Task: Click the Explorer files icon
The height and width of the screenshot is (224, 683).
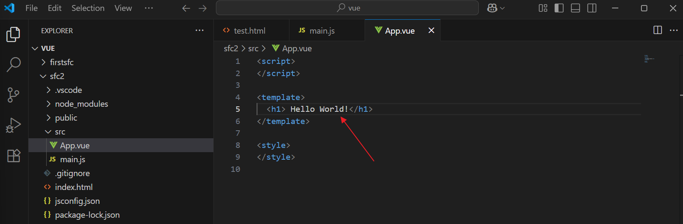Action: (13, 34)
